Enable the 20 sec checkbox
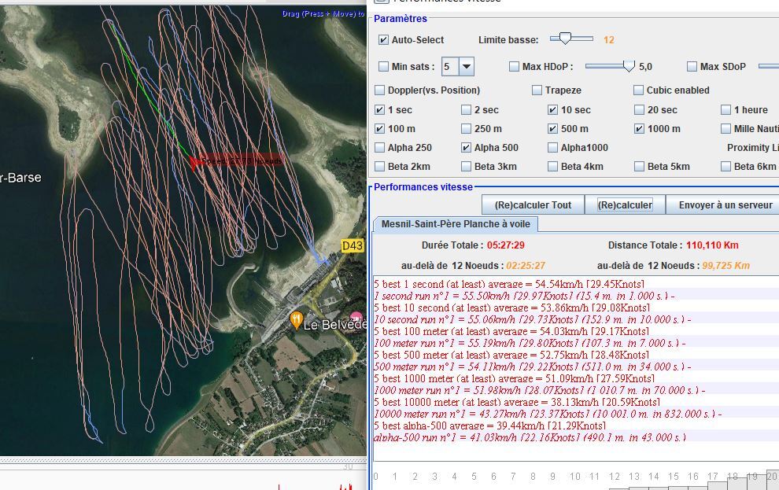Screen dimensions: 779x490 [639, 109]
